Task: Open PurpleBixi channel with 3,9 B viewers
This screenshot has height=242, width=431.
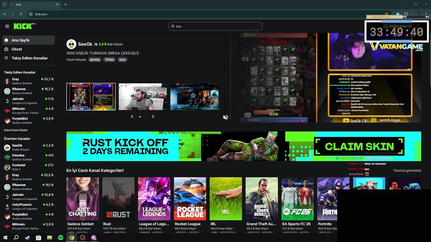Action: 29,120
